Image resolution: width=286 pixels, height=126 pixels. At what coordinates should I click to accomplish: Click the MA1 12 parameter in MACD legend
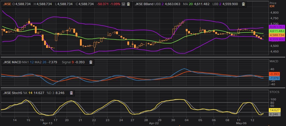28,62
